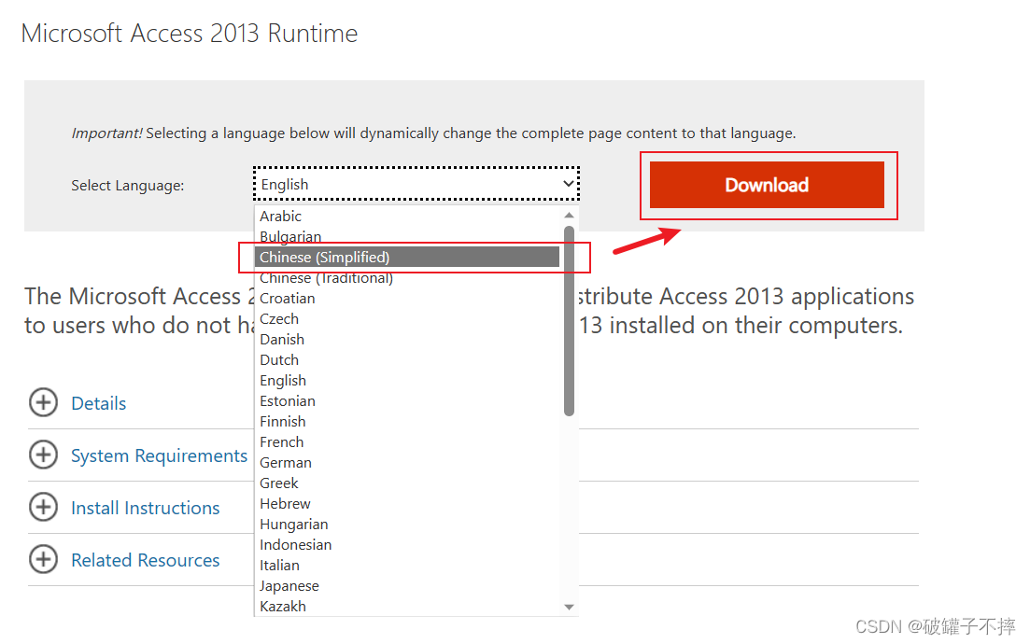Choose Finnish from the list
This screenshot has width=1030, height=644.
pos(407,422)
